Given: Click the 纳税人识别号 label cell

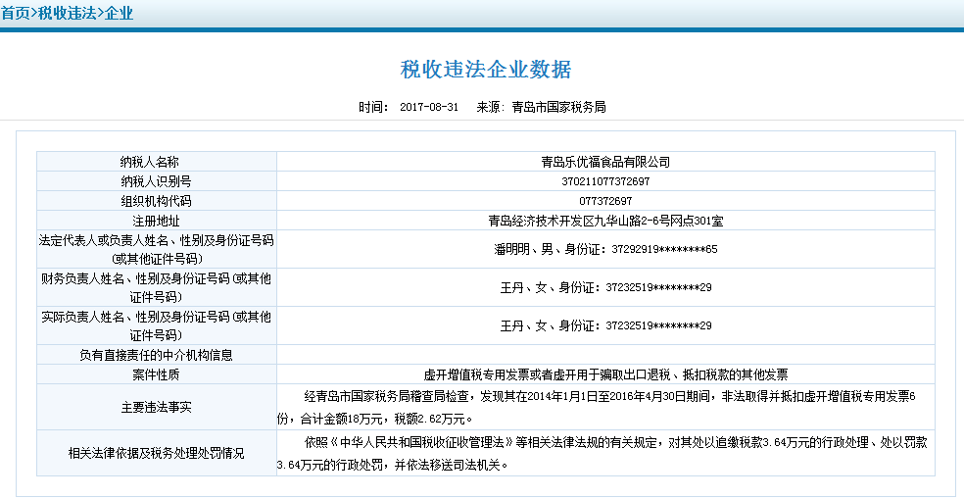Looking at the screenshot, I should tap(157, 181).
